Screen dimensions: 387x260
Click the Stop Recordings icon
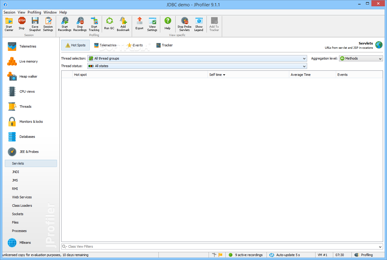click(80, 24)
